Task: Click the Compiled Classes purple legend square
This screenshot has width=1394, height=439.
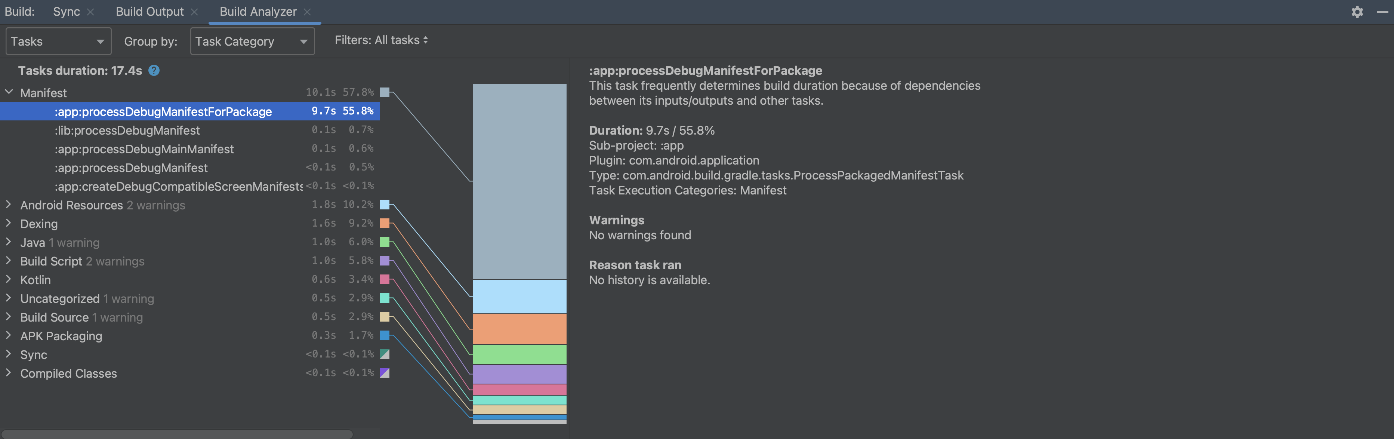Action: coord(385,373)
